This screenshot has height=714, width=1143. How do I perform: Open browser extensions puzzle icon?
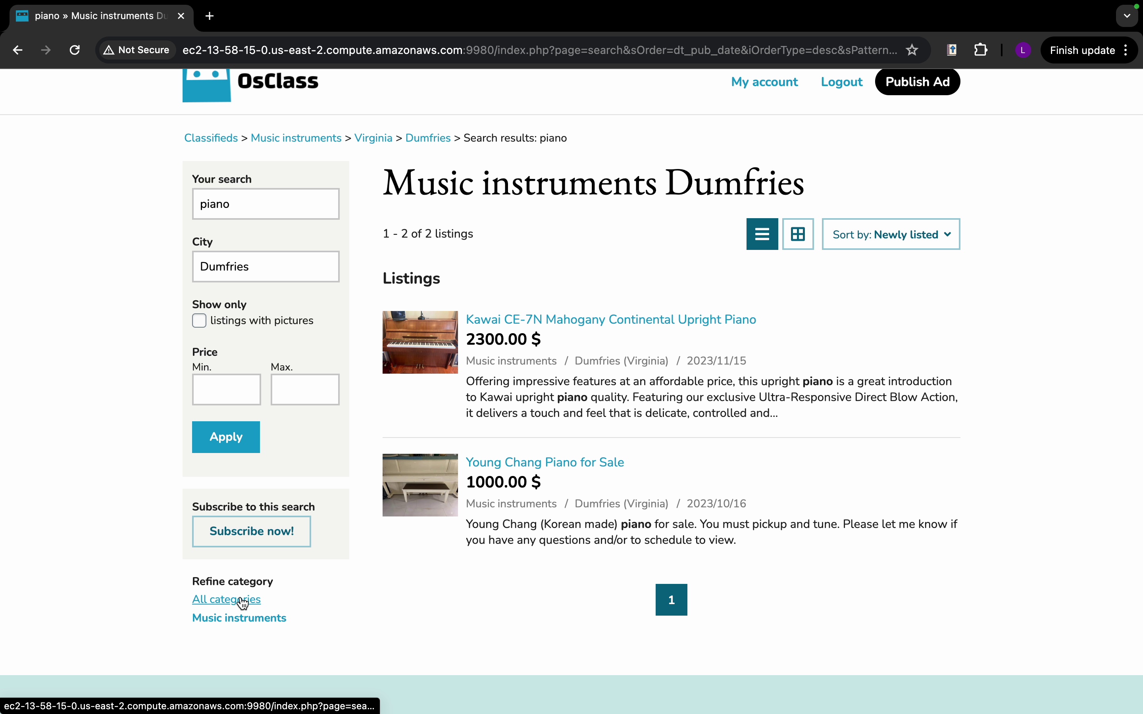click(981, 50)
